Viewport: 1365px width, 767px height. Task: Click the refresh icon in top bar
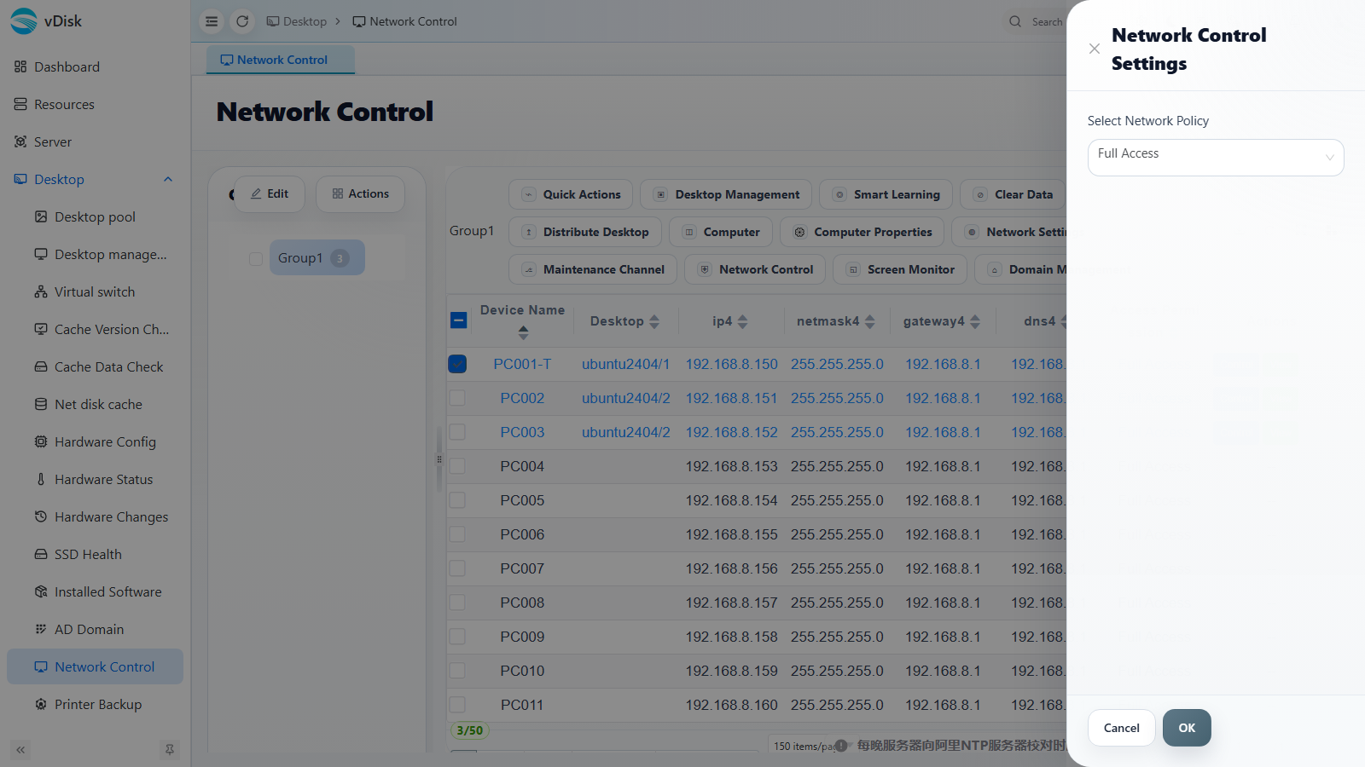(242, 21)
